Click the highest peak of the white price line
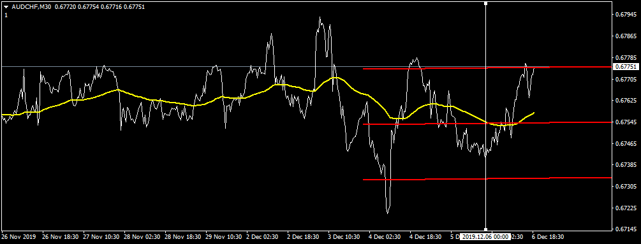641x244 pixels. tap(320, 18)
